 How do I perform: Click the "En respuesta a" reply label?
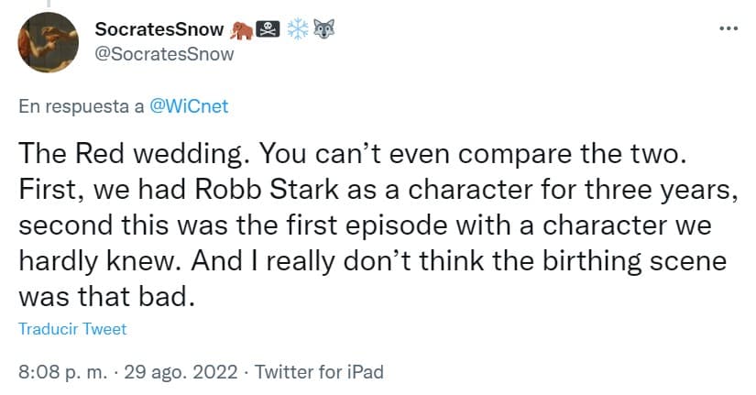click(81, 105)
